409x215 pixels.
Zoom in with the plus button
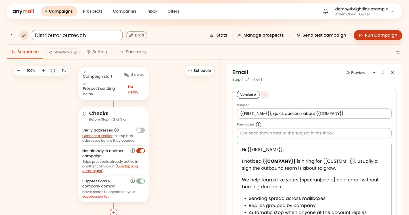click(43, 70)
